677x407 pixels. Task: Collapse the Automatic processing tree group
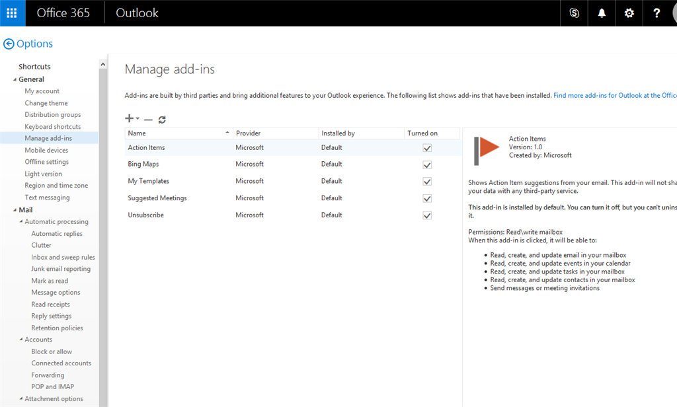[x=20, y=222]
